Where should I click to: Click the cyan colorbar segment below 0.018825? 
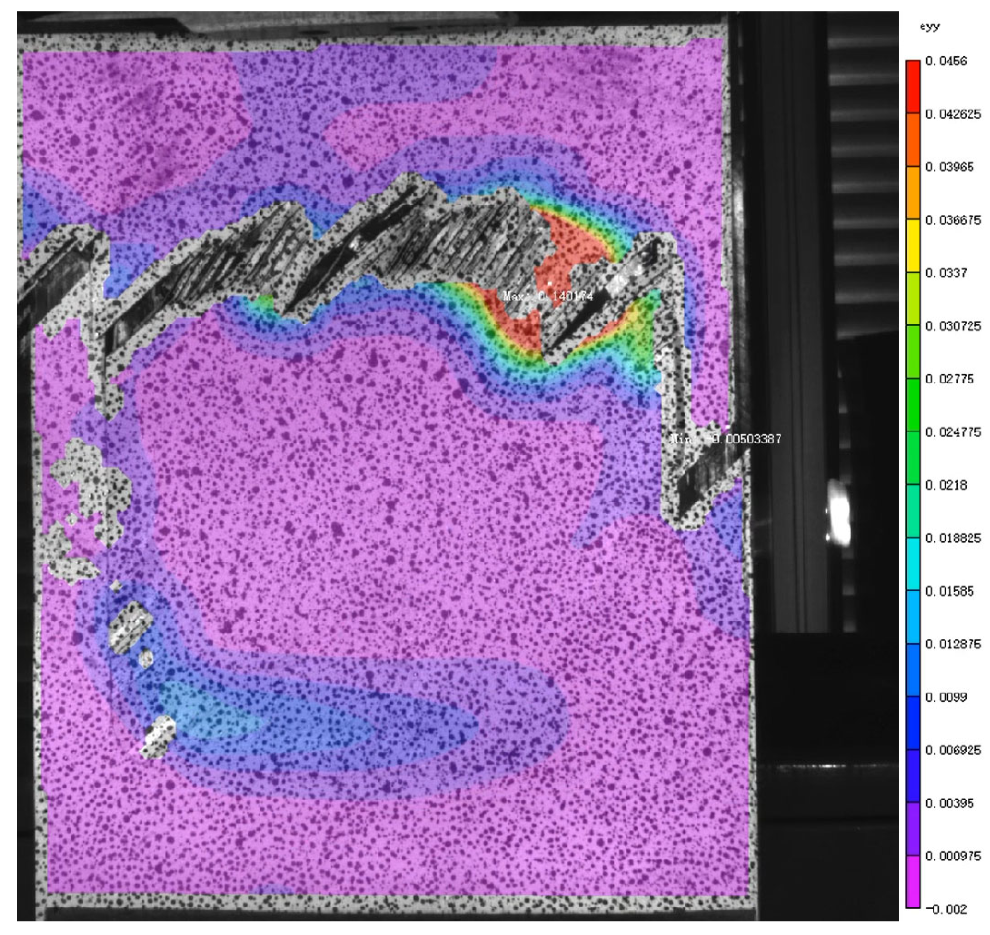coord(912,563)
